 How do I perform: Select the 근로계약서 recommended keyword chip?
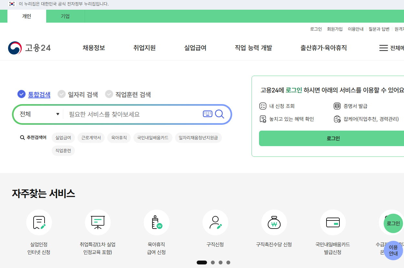[x=91, y=138]
